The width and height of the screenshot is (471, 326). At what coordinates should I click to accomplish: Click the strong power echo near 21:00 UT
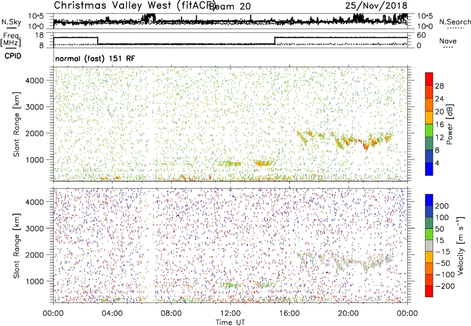click(366, 146)
